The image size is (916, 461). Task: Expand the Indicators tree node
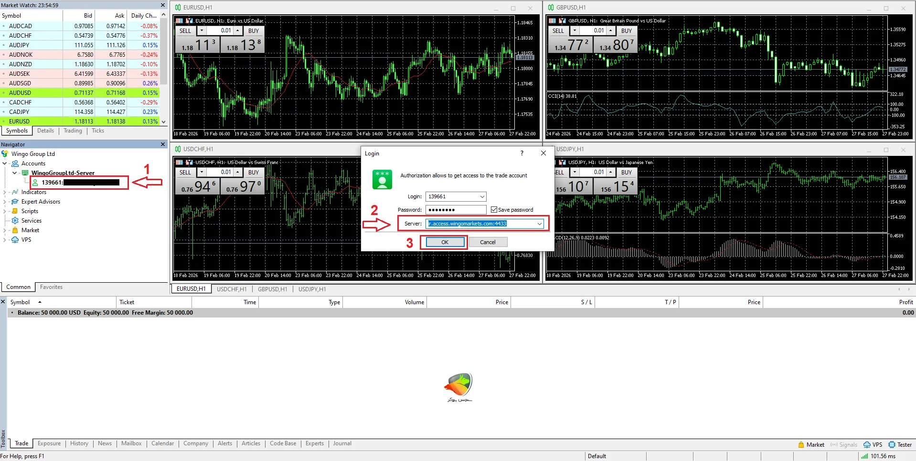coord(5,192)
